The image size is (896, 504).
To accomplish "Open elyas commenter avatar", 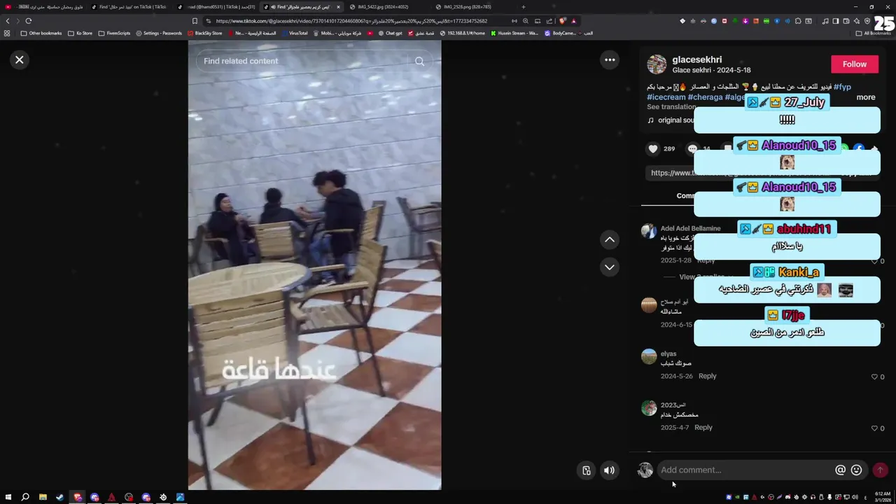I will coord(649,356).
